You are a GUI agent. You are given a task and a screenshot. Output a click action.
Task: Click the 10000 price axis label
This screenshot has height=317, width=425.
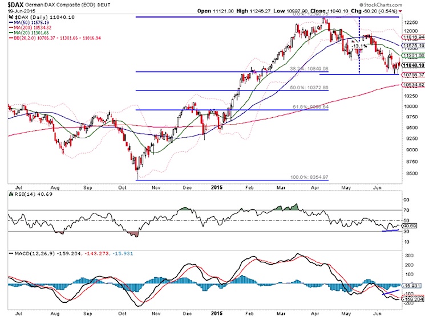click(x=410, y=106)
